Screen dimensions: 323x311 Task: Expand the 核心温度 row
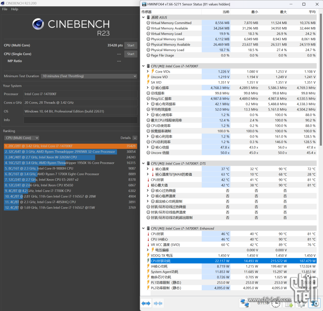(x=148, y=169)
